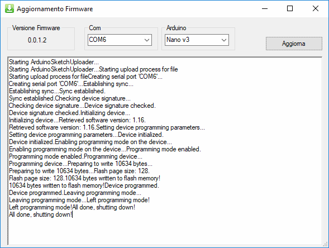This screenshot has width=329, height=248.
Task: Click the firmware version 0.0.1.2 label
Action: coord(37,40)
